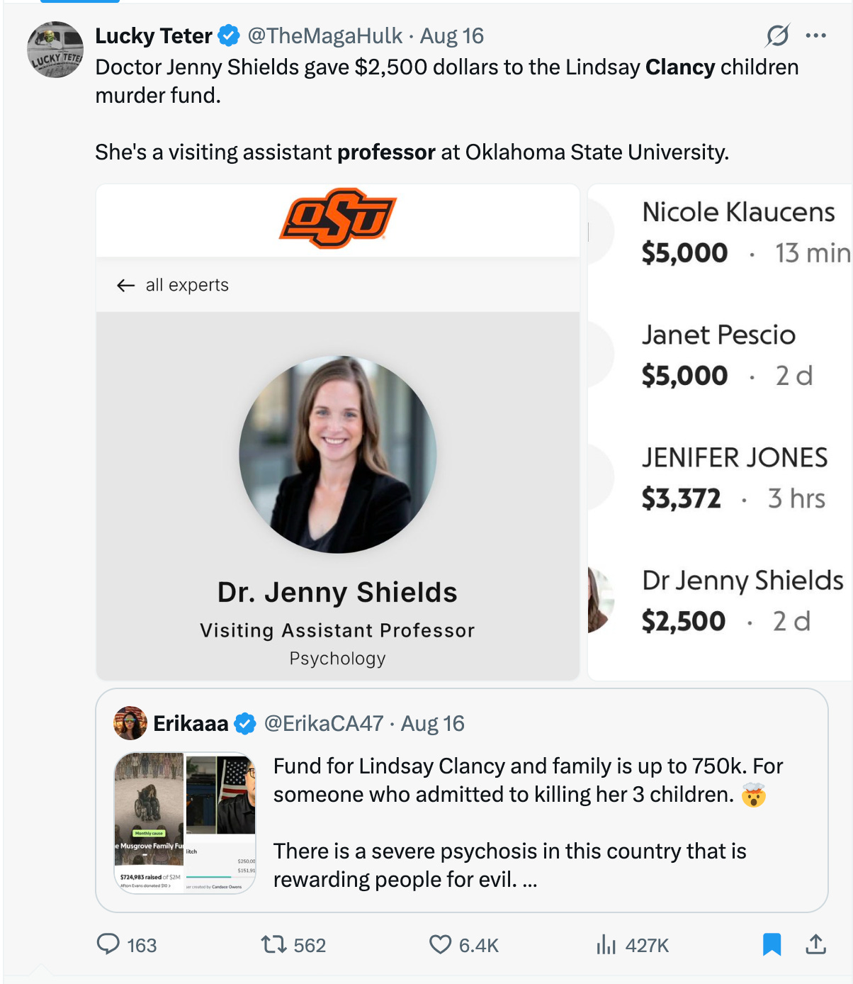
Task: Open the @TheMagaHulk handle link
Action: (x=324, y=35)
